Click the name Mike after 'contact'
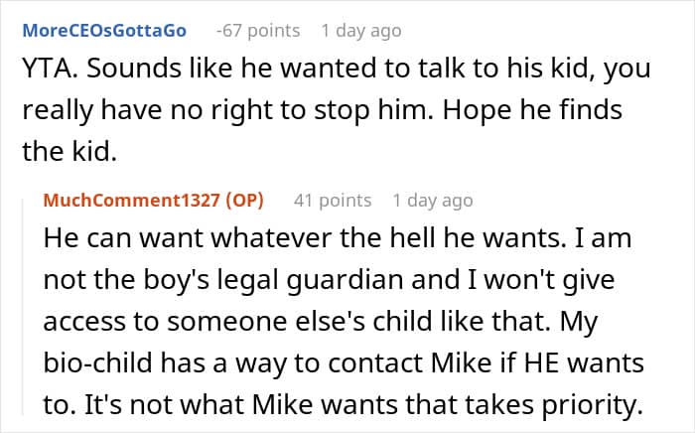This screenshot has width=695, height=433. 461,362
